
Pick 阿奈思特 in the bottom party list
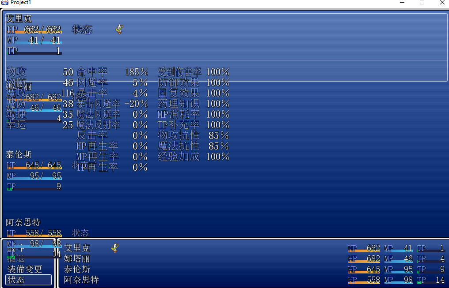coord(81,280)
